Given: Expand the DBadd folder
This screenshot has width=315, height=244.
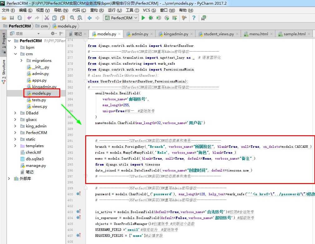Looking at the screenshot, I should click(x=16, y=113).
